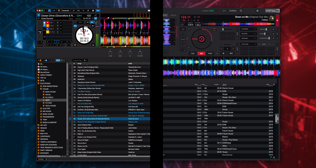Click the VirtualDJ settings gear icon
Screen dimensions: 316x168
point(257,11)
